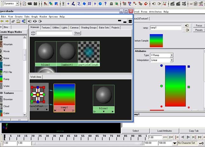Select the blue ramp color handle circle

coord(162,66)
